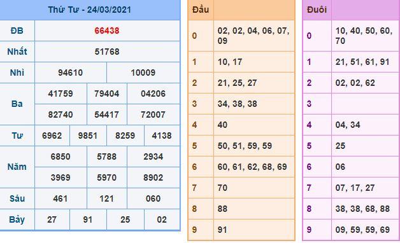
Task: Click value 40 in the Đầu table
Action: coord(223,125)
